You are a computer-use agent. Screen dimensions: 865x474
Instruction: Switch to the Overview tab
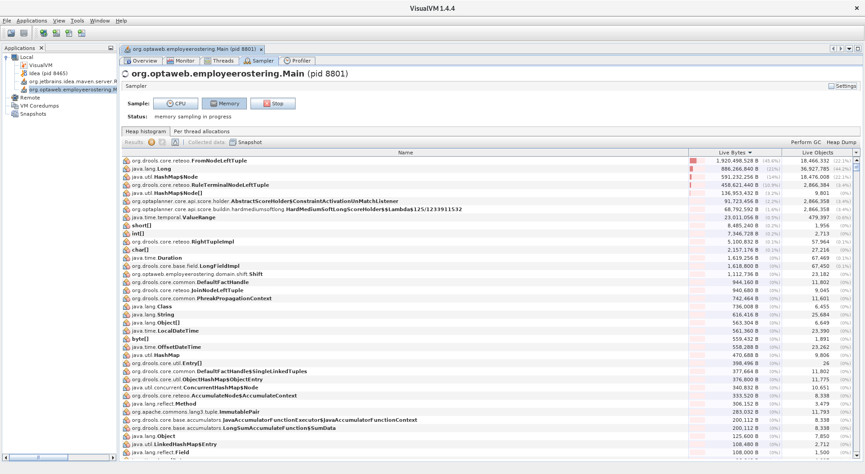pyautogui.click(x=141, y=61)
